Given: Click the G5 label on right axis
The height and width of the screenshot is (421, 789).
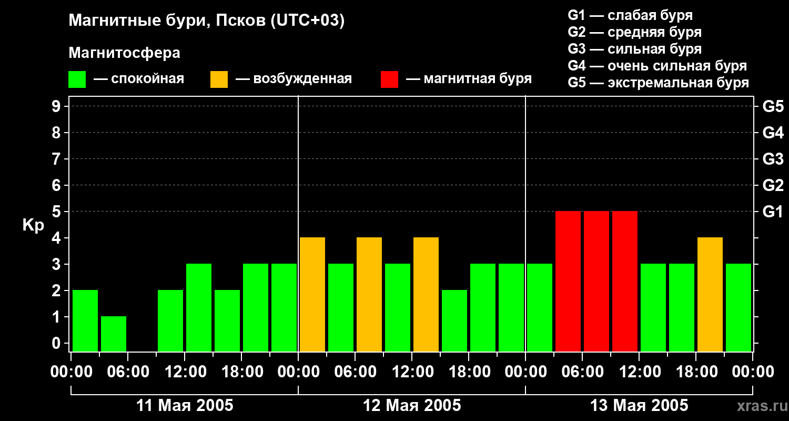Looking at the screenshot, I should click(773, 106).
